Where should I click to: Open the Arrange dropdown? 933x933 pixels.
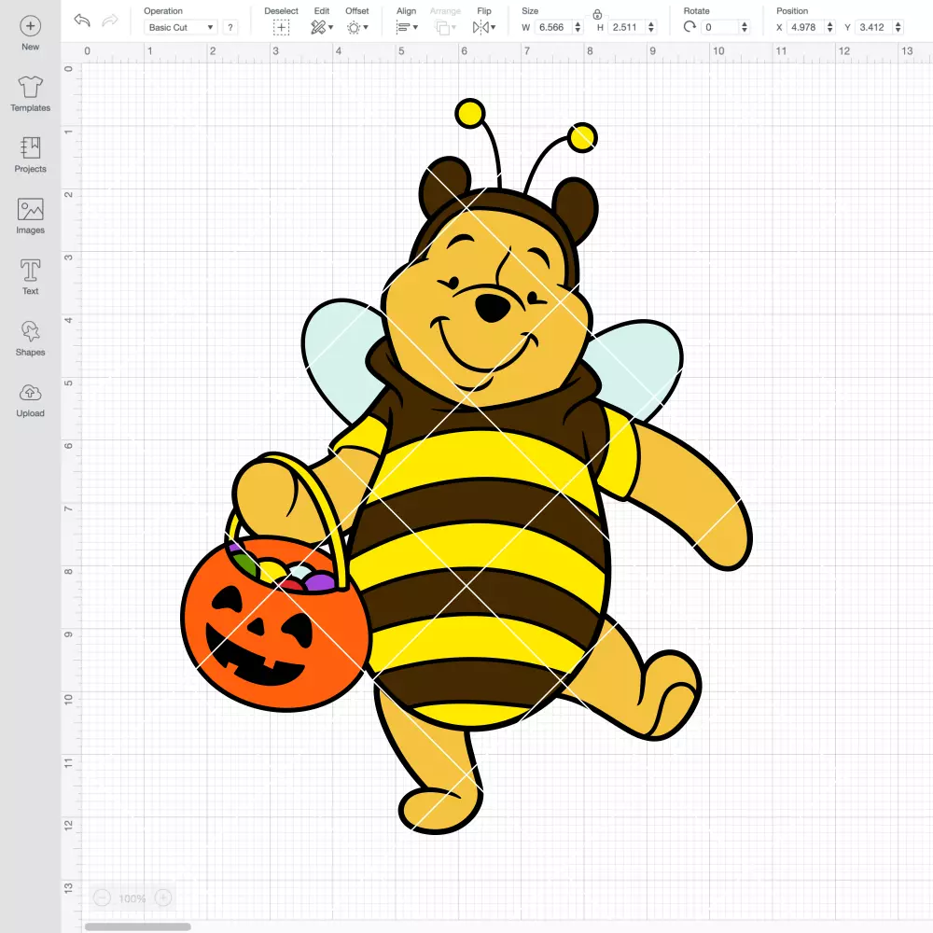[446, 27]
